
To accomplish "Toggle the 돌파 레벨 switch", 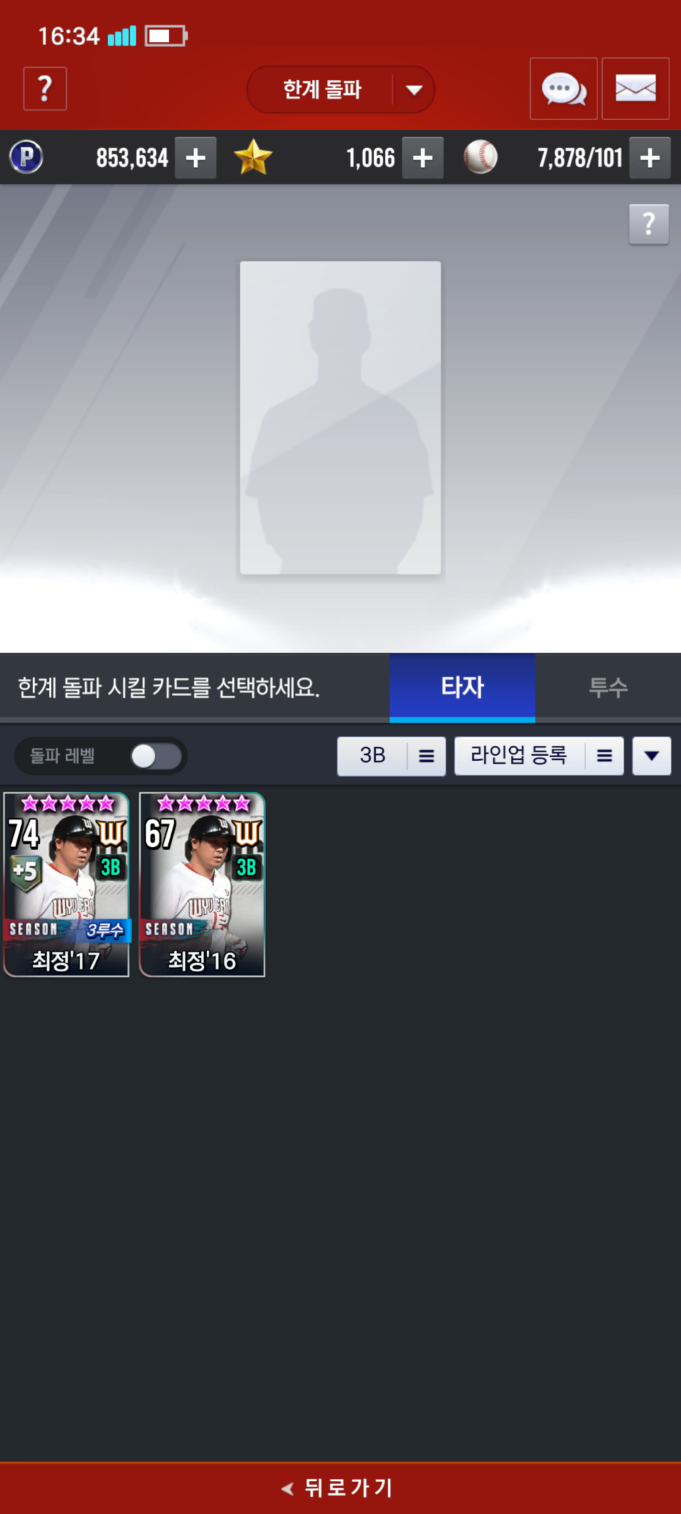I will [x=156, y=756].
